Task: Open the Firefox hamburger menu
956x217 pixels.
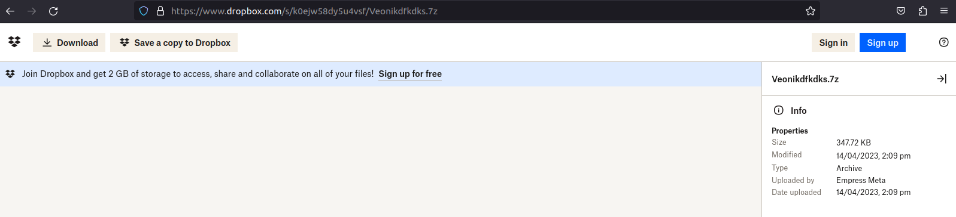Action: click(x=944, y=11)
